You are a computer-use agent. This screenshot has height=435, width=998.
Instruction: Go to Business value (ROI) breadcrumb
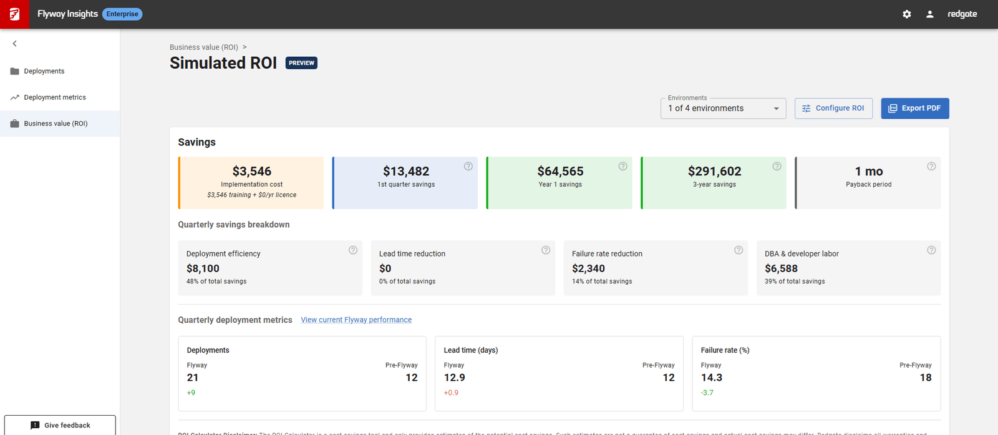click(x=204, y=47)
